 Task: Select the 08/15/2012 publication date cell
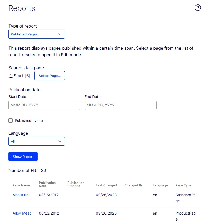49,195
